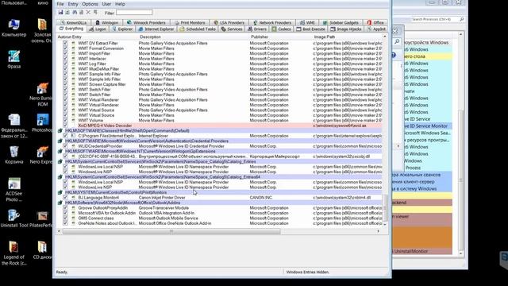
Task: Uncheck the WMT Format Conversion entry
Action: (65, 48)
